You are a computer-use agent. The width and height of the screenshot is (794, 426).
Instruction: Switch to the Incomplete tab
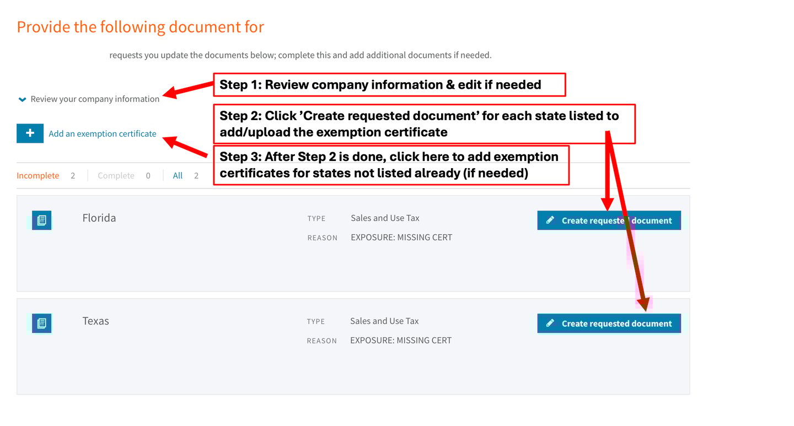tap(38, 175)
